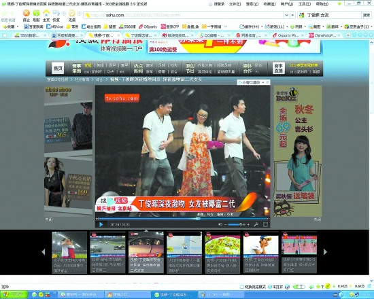Click the search button beside the search box
Screen dimensions: 374x299
point(367,15)
